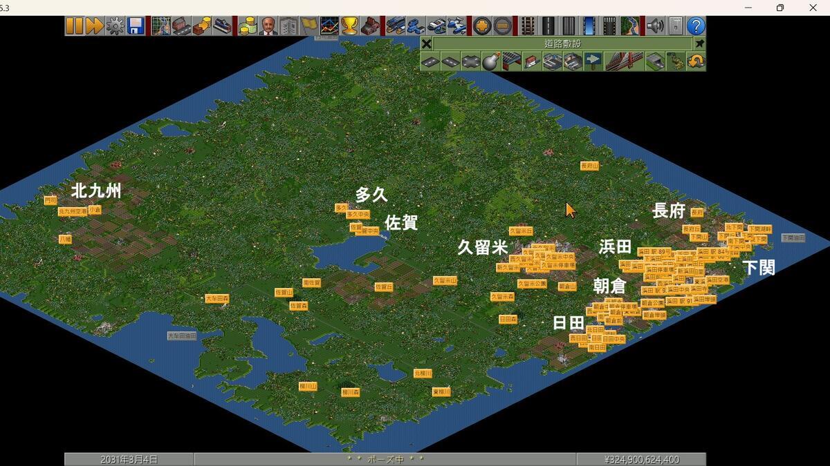
Task: Select the road tunnel build tool
Action: [655, 61]
